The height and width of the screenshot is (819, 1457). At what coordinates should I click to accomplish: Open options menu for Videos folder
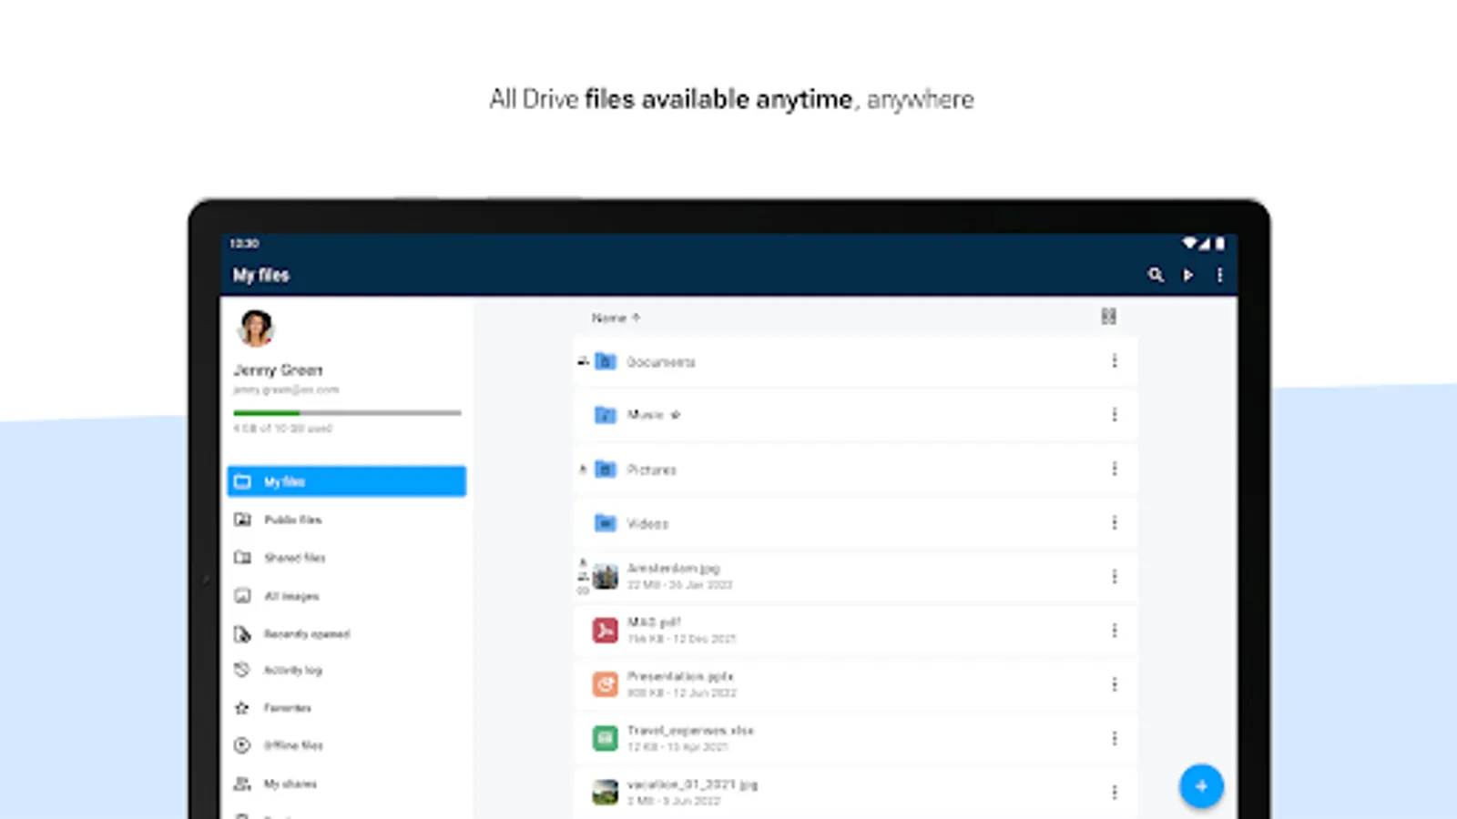click(x=1114, y=522)
